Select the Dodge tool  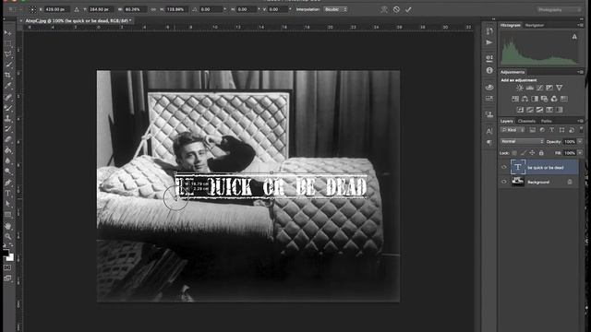point(8,172)
